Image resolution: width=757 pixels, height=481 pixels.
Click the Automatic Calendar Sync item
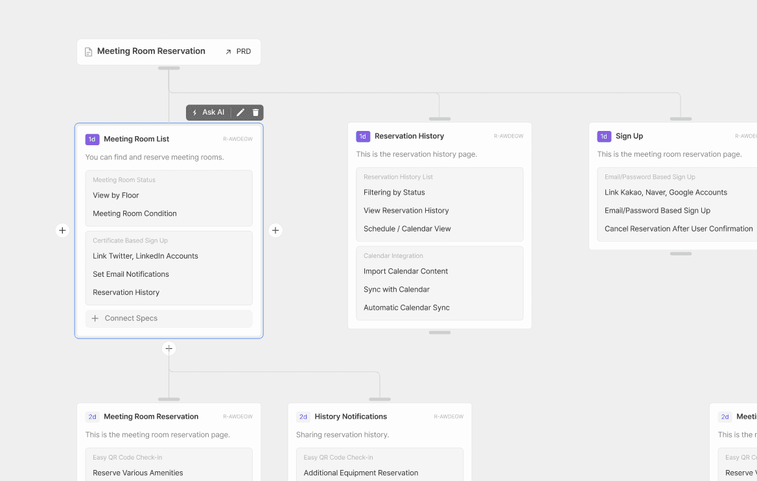pos(406,308)
